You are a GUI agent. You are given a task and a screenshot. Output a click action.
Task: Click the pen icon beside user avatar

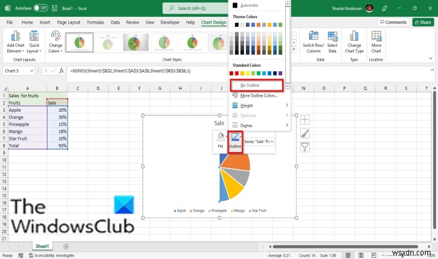(384, 8)
